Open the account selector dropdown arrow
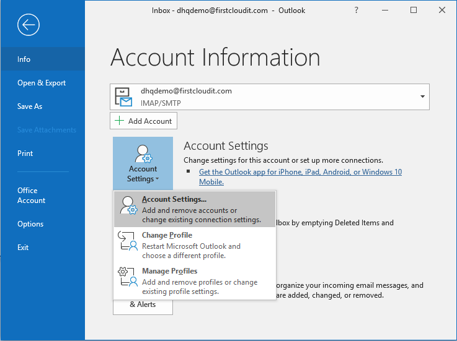The height and width of the screenshot is (341, 457). (x=422, y=97)
